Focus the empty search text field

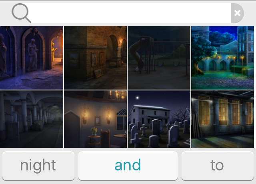[131, 13]
